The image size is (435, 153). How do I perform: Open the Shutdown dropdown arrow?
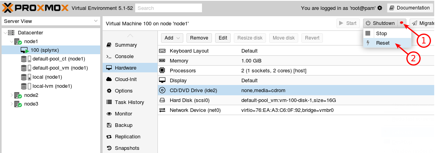tap(402, 23)
